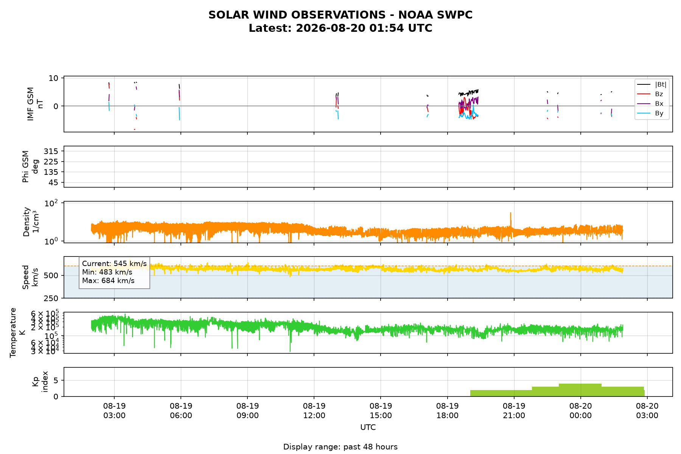
Task: Click the Current 545 km/s speed infobox
Action: point(114,272)
